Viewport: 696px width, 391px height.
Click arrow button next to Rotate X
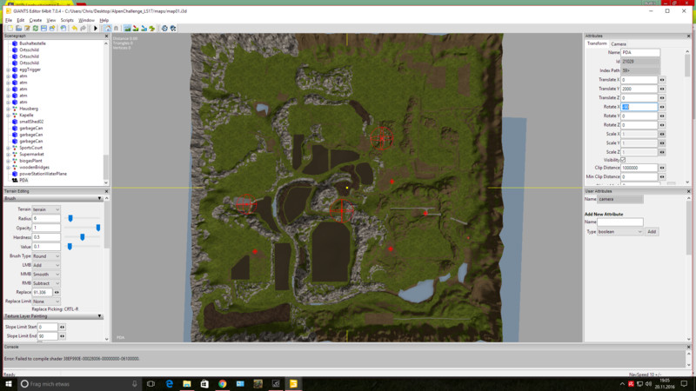(x=662, y=107)
